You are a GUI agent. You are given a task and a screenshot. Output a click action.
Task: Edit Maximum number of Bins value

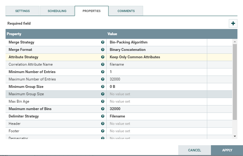[x=157, y=109]
